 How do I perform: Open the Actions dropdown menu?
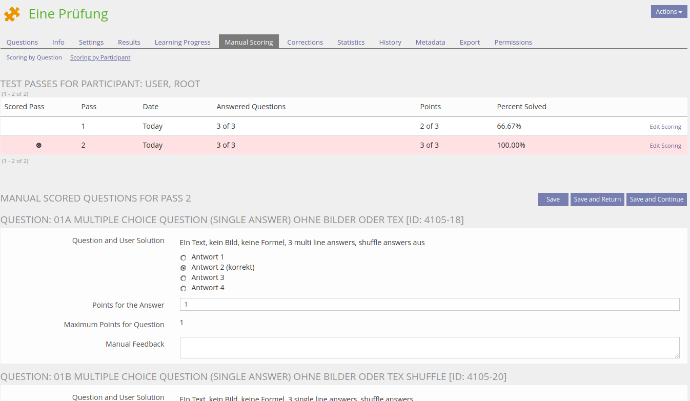(x=668, y=12)
